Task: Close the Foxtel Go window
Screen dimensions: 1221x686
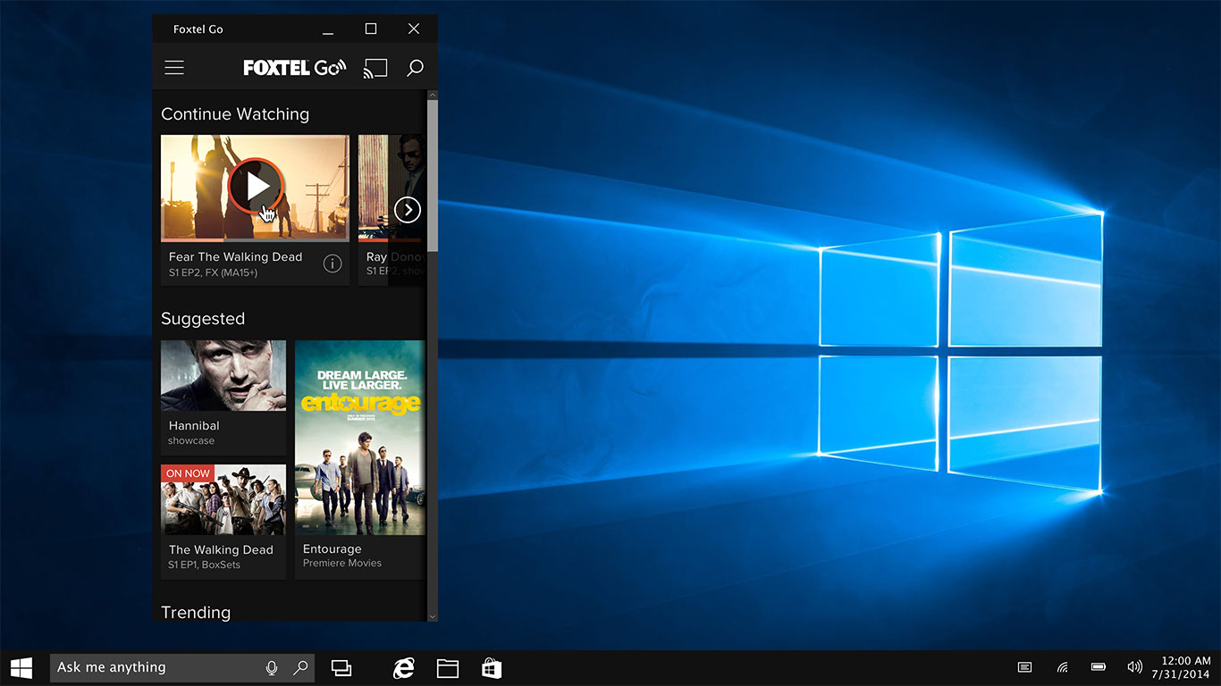Action: [414, 29]
